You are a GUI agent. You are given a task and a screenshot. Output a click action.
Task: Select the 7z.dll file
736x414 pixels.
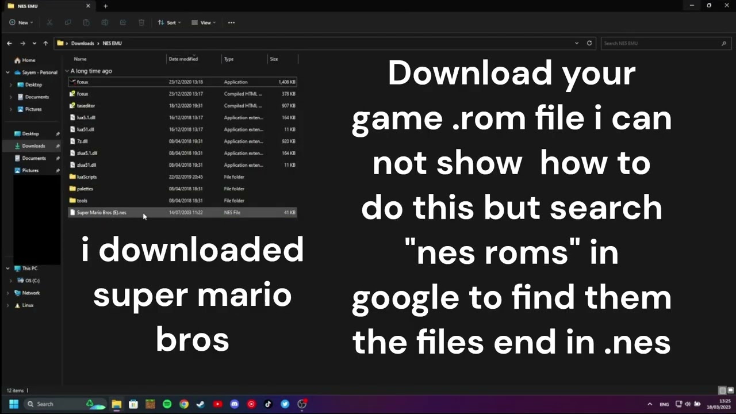pos(182,141)
